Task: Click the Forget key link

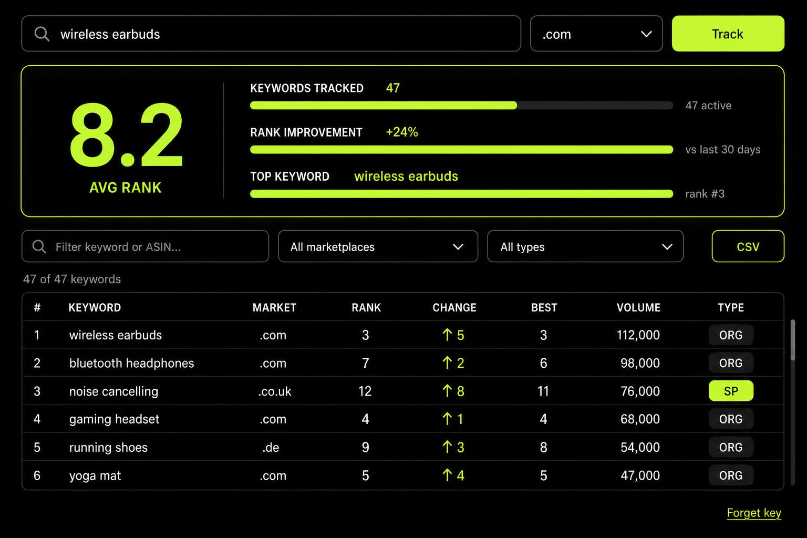Action: (x=754, y=513)
